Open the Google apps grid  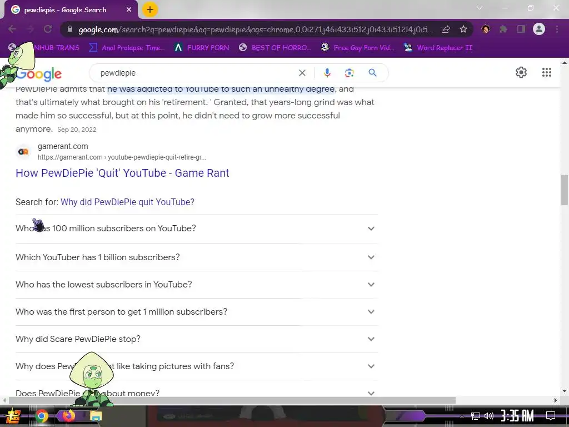click(547, 72)
